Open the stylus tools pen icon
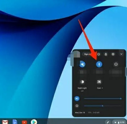The width and height of the screenshot is (127, 124). 108,122
